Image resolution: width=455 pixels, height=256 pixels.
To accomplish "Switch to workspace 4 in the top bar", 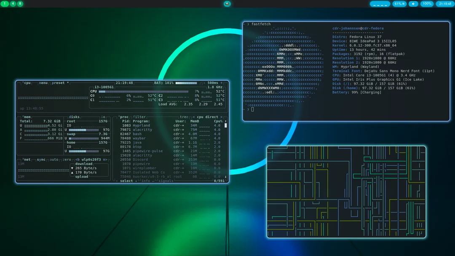I will [x=13, y=4].
